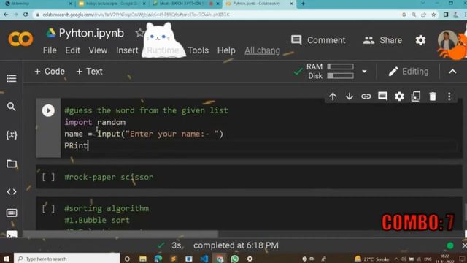Switch to the Google Slides browser tab
Screen dimensions: 467x263
[x=112, y=4]
